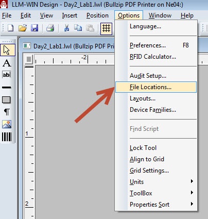This screenshot has height=219, width=208.
Task: Pick the Paragraph tool
Action: point(7,112)
